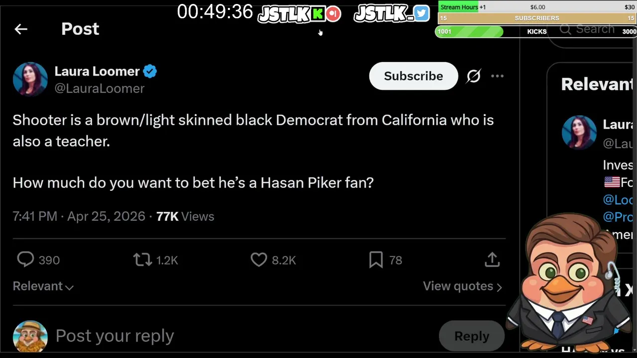
Task: Like the post with heart icon
Action: point(259,260)
